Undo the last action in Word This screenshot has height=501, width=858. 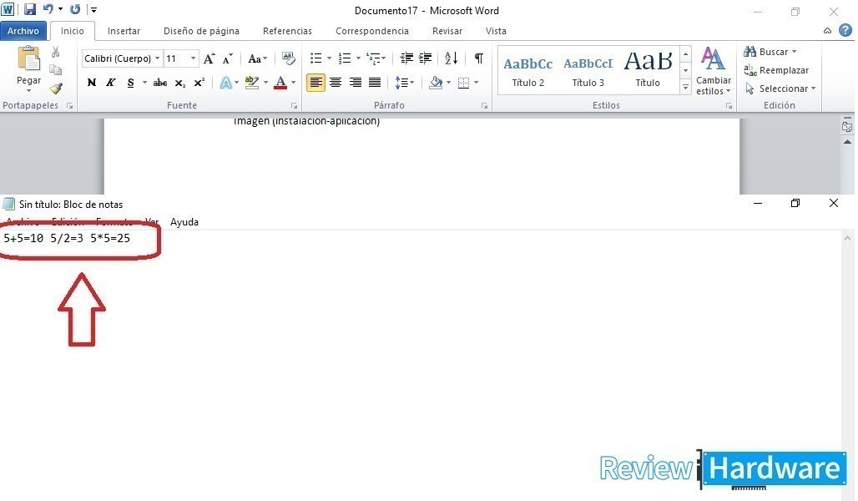tap(48, 9)
